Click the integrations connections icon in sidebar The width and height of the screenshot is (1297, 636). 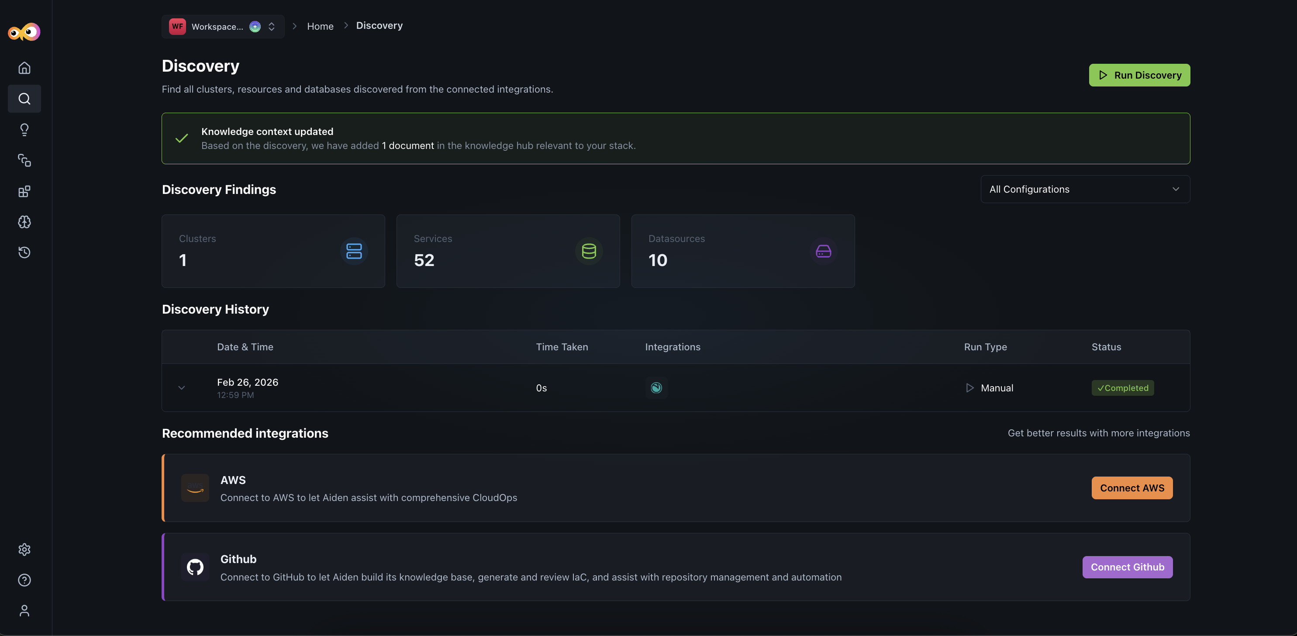24,161
